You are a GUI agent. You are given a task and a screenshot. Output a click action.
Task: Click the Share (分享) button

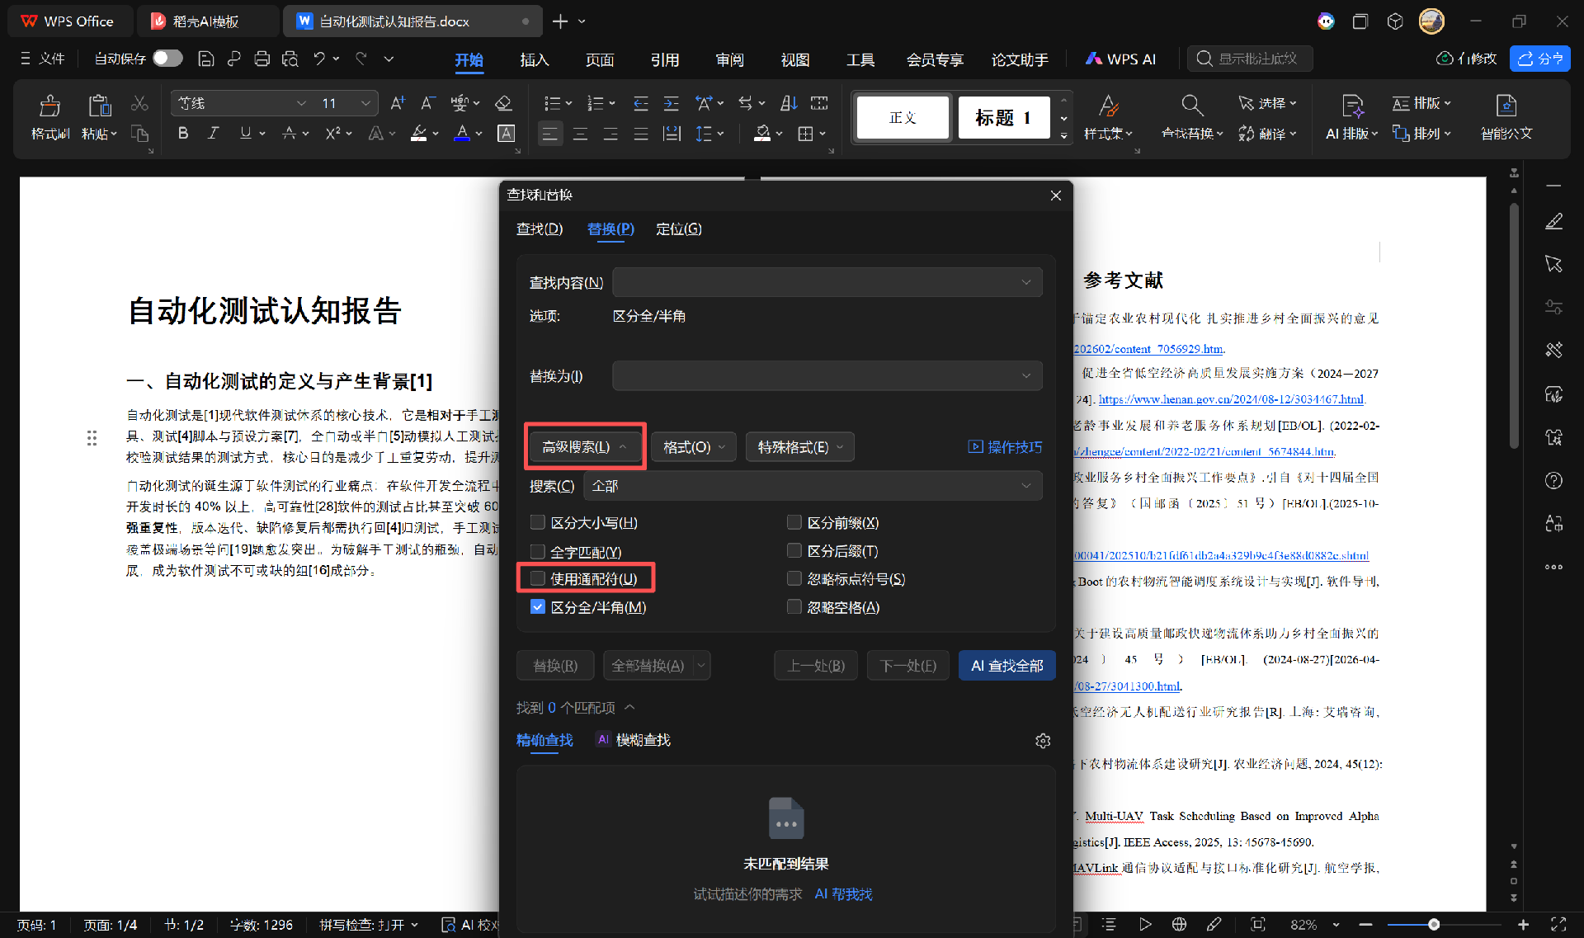(x=1540, y=59)
